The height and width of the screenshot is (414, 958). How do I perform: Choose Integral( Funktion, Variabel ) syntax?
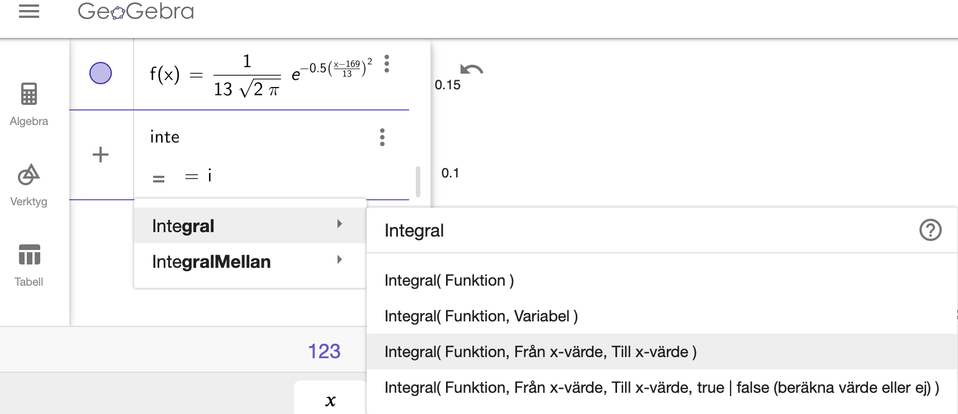[481, 316]
